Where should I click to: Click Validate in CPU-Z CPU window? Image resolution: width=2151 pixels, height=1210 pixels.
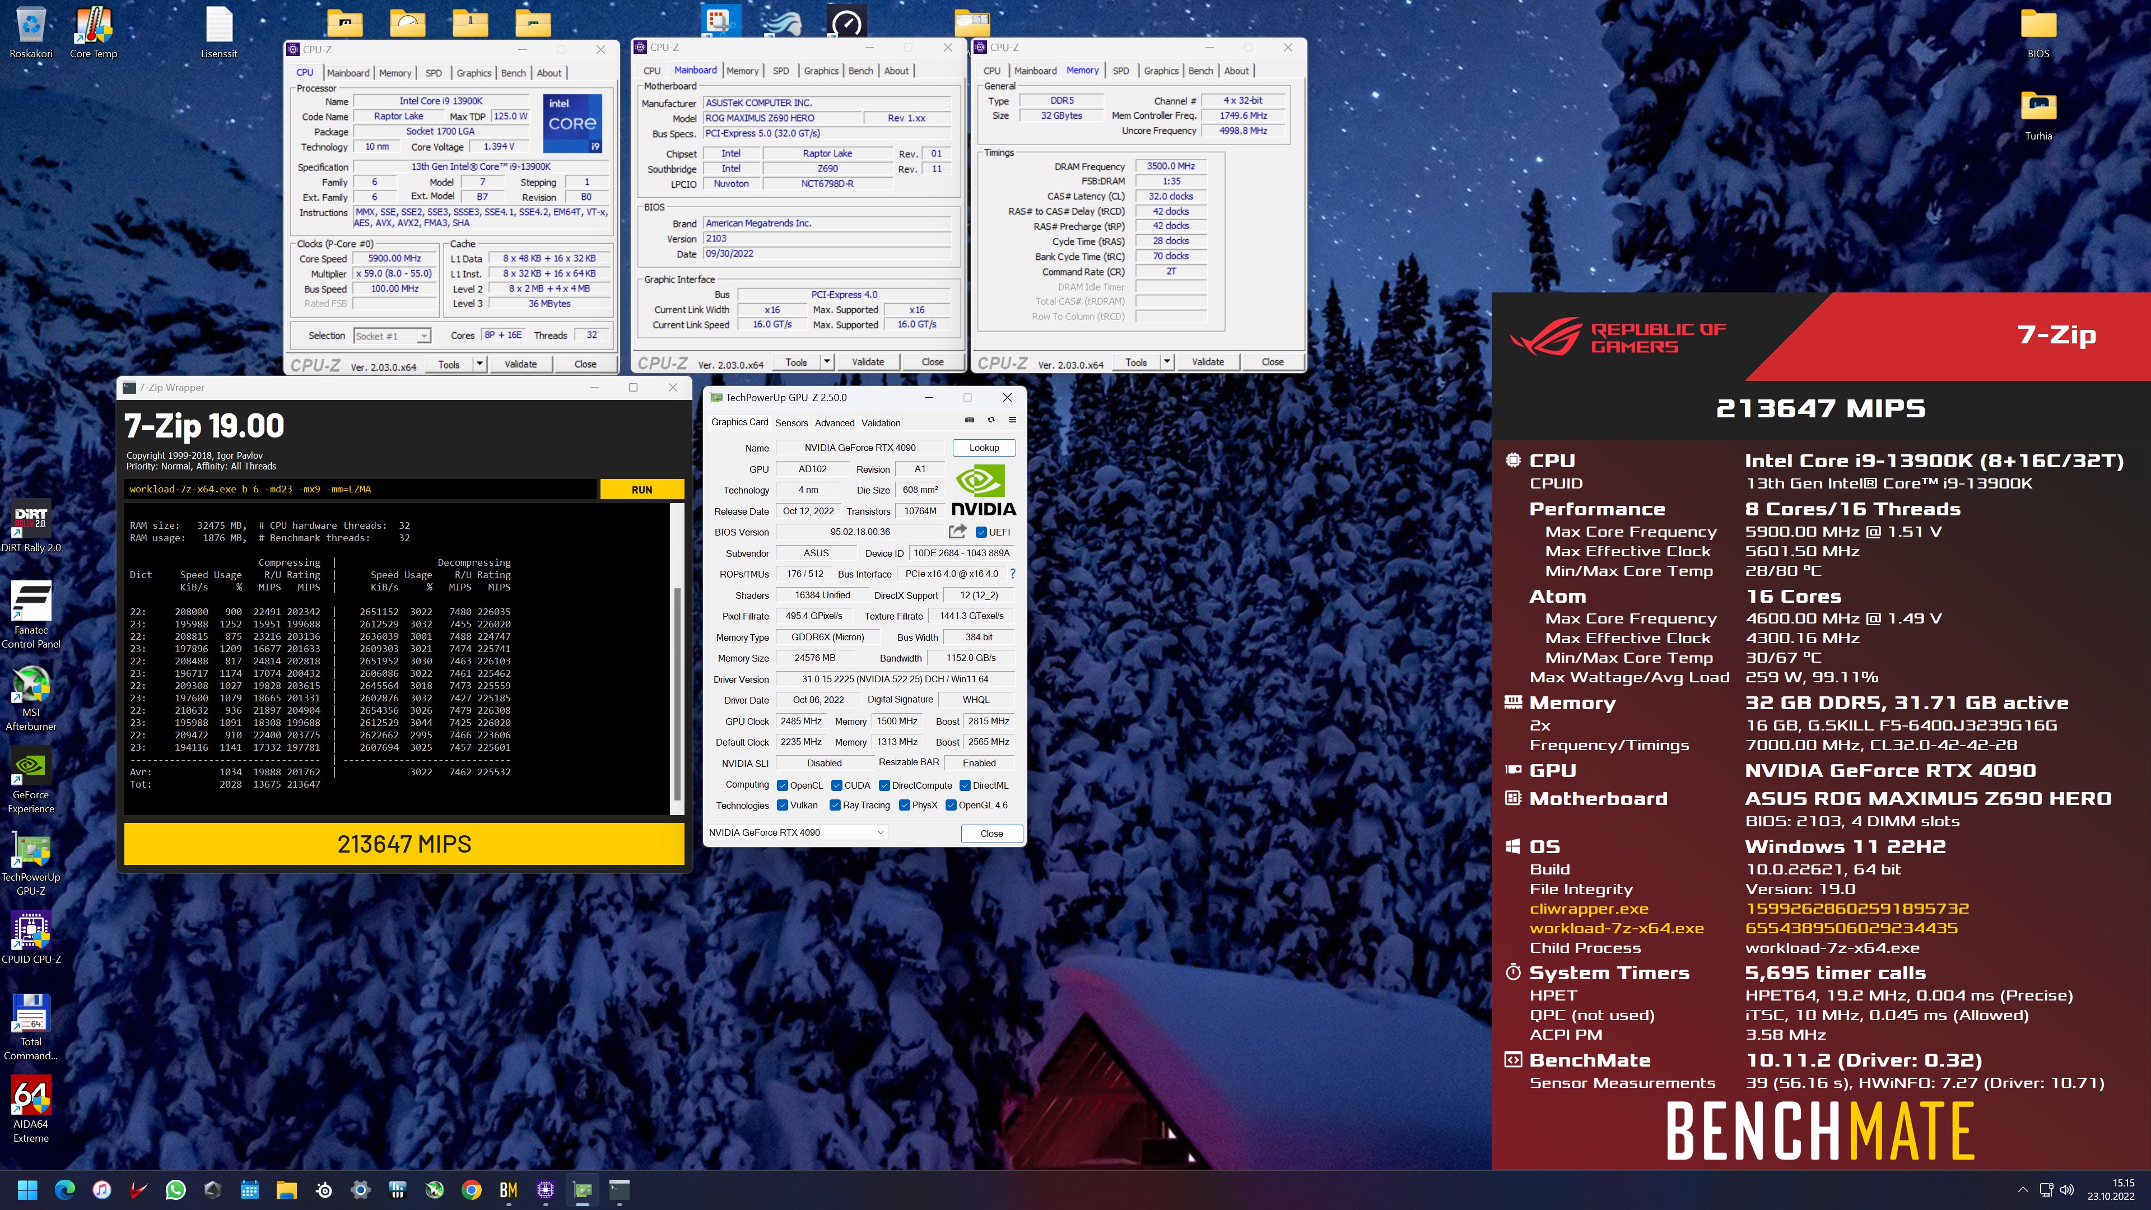(521, 364)
